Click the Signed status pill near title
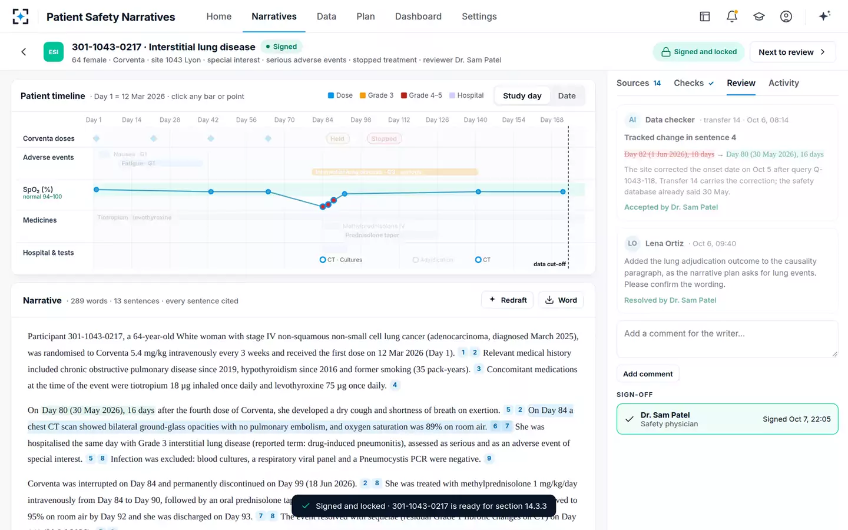 click(281, 47)
